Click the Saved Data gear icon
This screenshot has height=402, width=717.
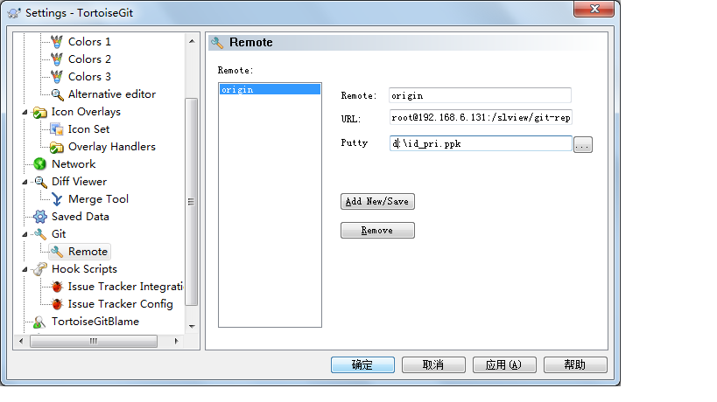[x=40, y=217]
